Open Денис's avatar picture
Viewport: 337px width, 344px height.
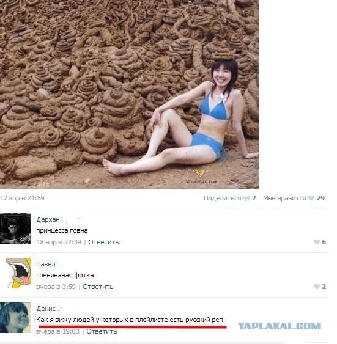(x=15, y=318)
